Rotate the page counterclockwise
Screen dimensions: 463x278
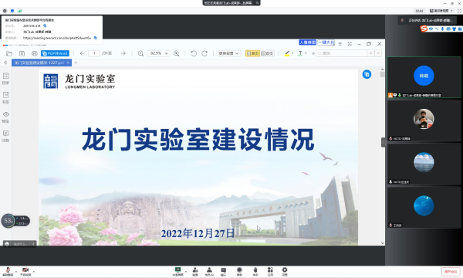coord(194,53)
